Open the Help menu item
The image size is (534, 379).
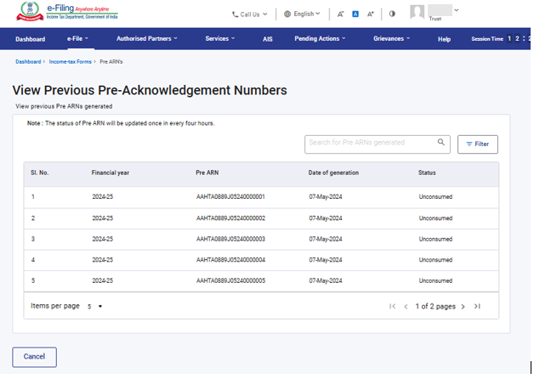click(444, 39)
